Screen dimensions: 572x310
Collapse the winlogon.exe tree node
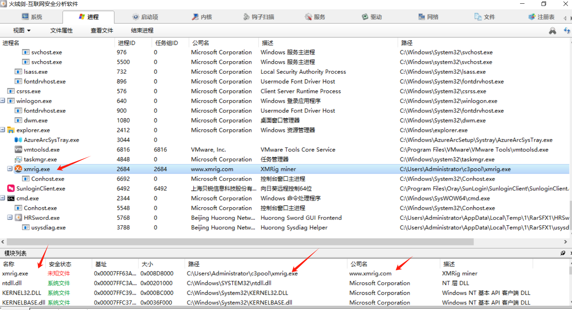[3, 100]
